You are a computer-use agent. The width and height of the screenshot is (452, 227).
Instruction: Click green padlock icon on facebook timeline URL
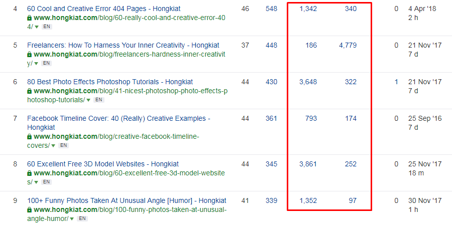tap(30, 136)
